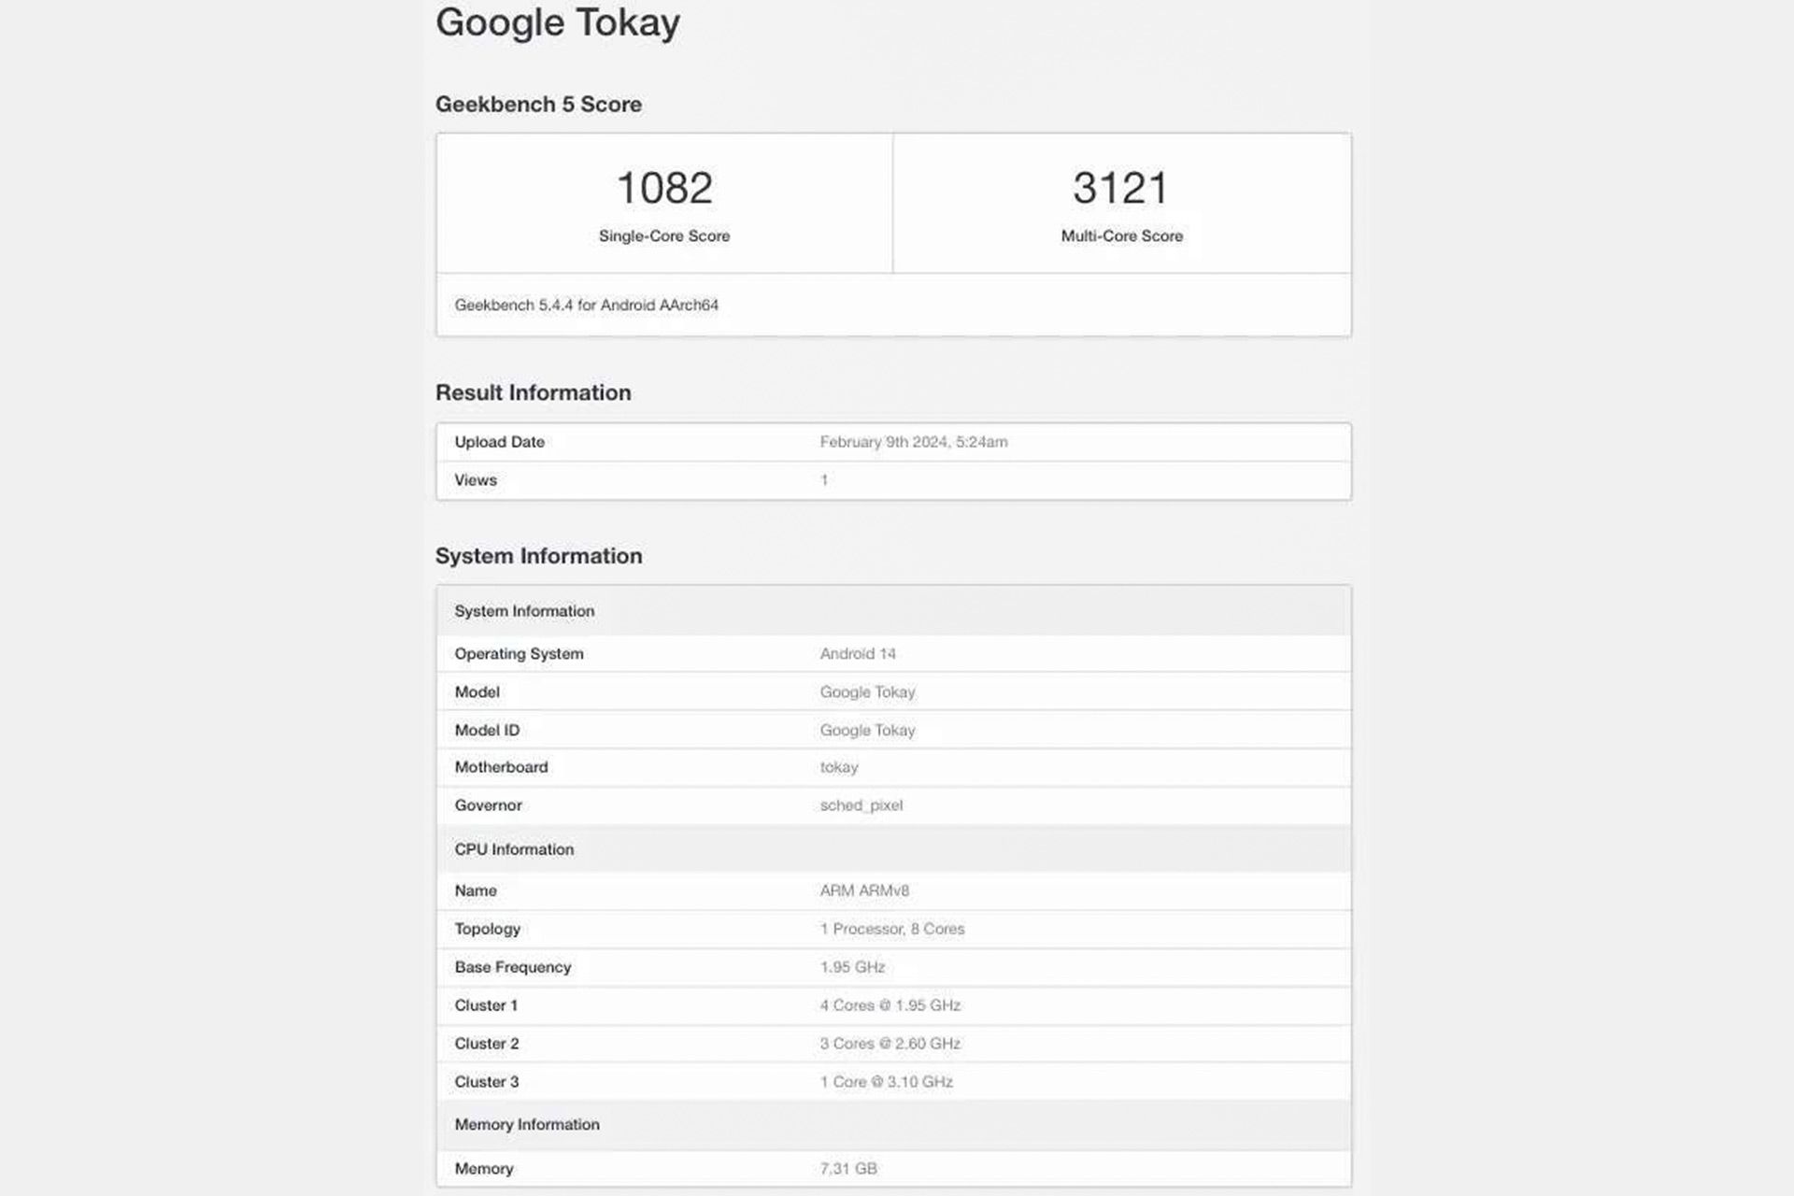Click the Geekbench 5.4.4 for Android AArch64 text

click(586, 306)
